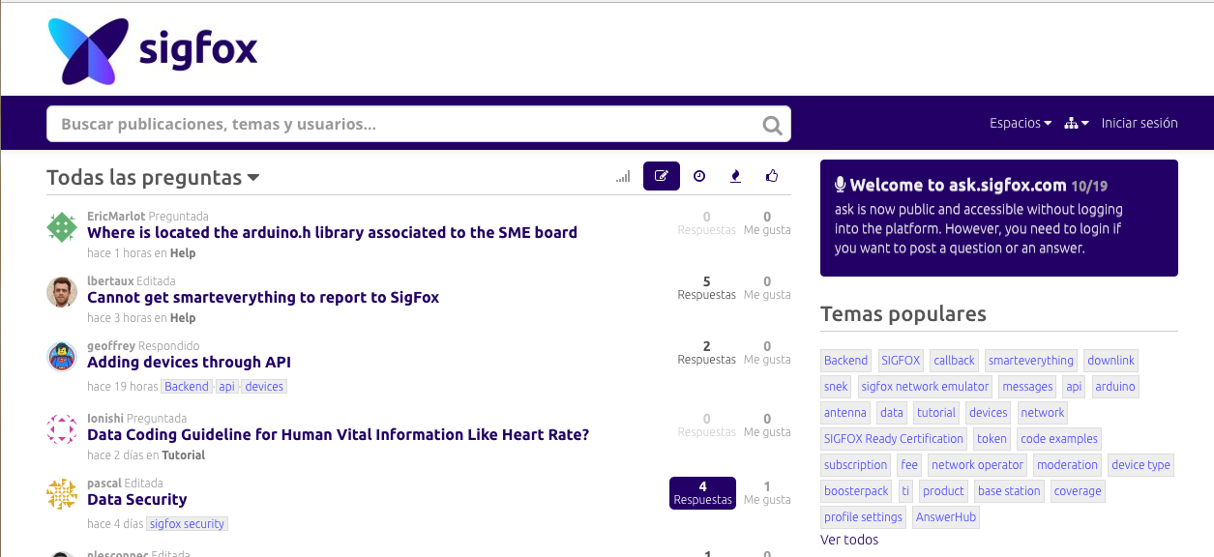Viewport: 1214px width, 557px height.
Task: Select 'Backend' tag under Adding devices question
Action: tap(187, 387)
